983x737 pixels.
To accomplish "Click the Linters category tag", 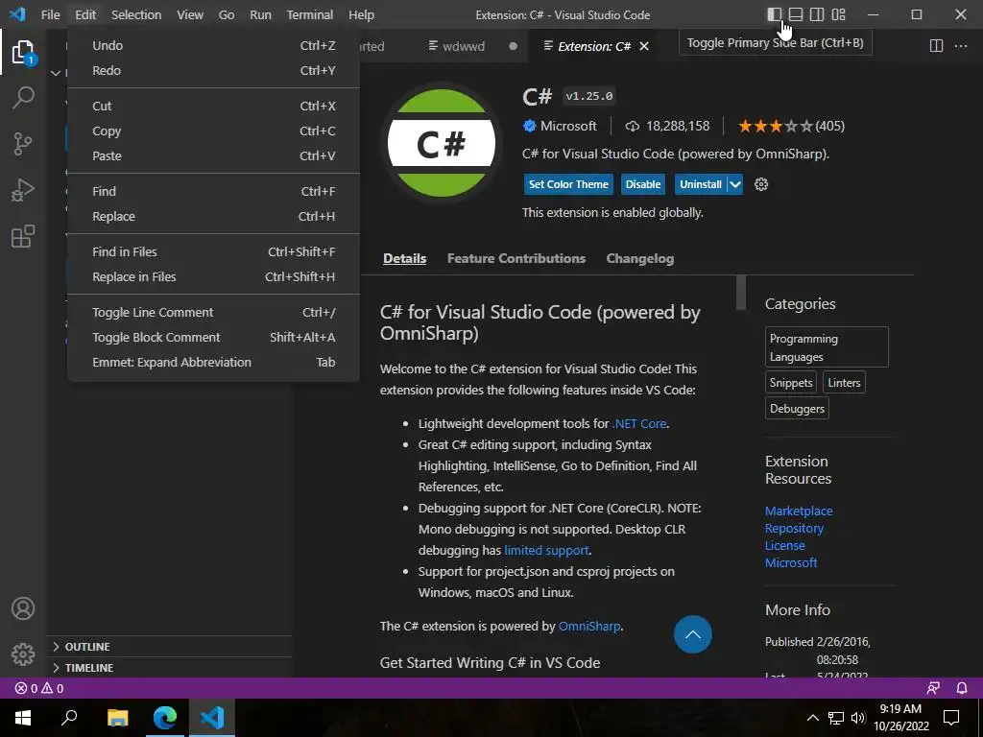I will (x=844, y=383).
